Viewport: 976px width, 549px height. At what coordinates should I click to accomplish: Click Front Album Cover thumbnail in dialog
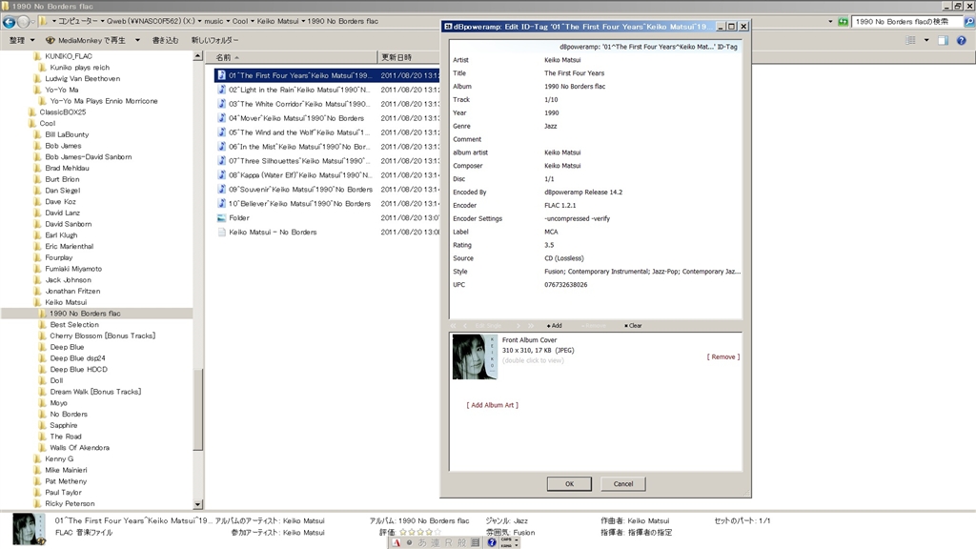[x=475, y=356]
